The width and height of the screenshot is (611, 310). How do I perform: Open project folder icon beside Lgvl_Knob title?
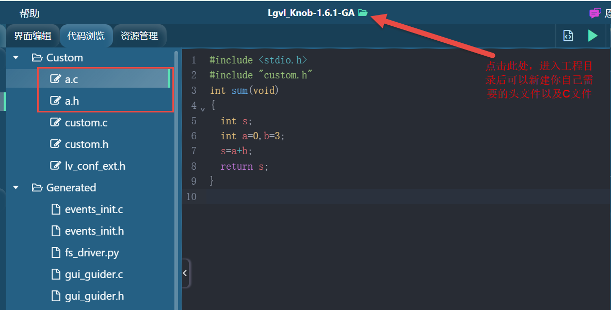(x=363, y=13)
